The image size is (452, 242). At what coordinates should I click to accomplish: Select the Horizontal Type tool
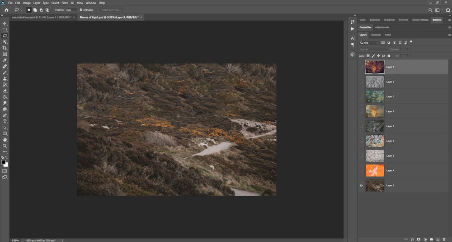pos(5,121)
